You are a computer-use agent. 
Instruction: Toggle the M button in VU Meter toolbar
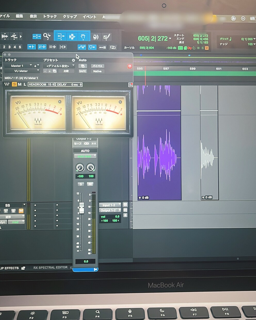(20, 84)
